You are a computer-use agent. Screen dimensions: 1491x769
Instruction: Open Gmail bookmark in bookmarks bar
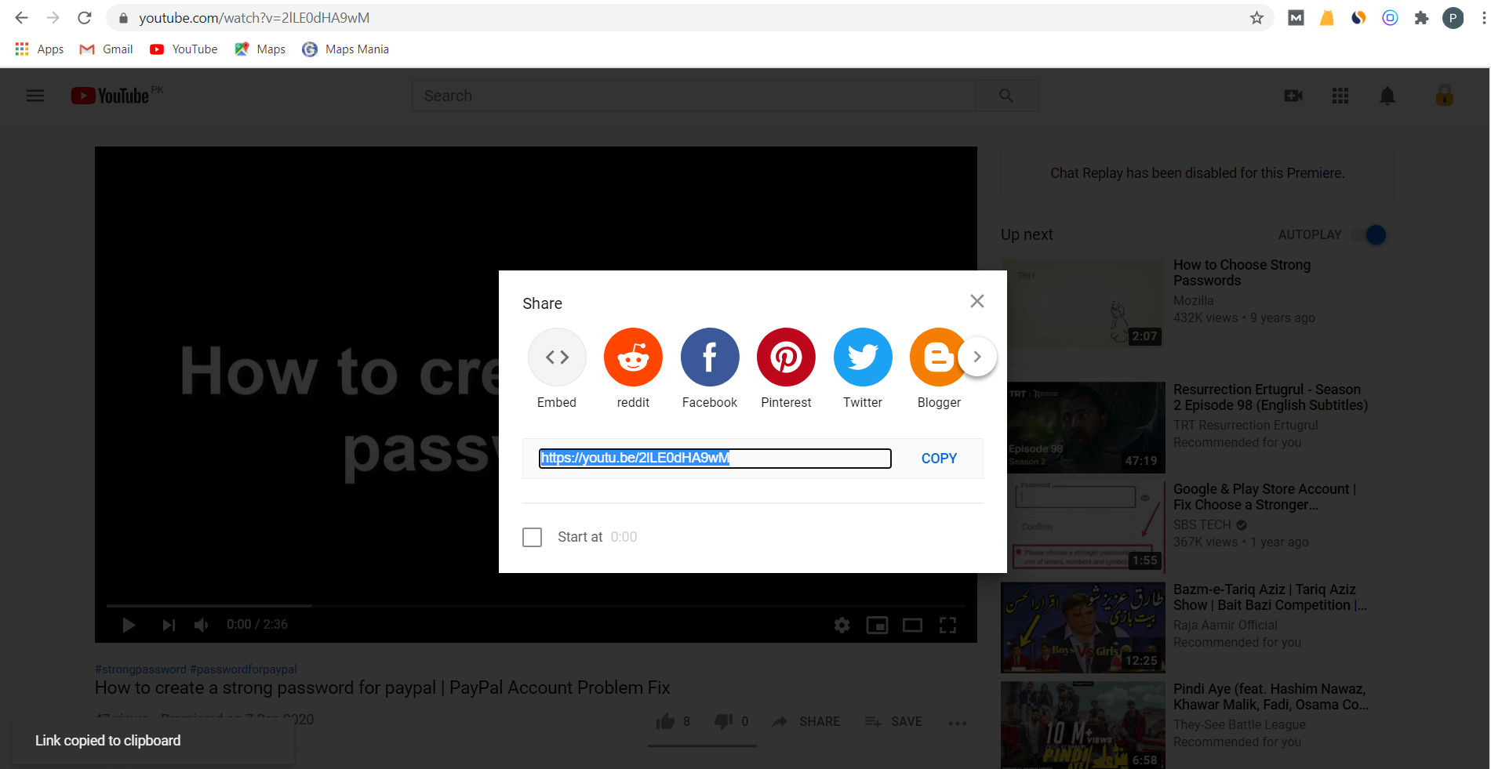click(106, 49)
